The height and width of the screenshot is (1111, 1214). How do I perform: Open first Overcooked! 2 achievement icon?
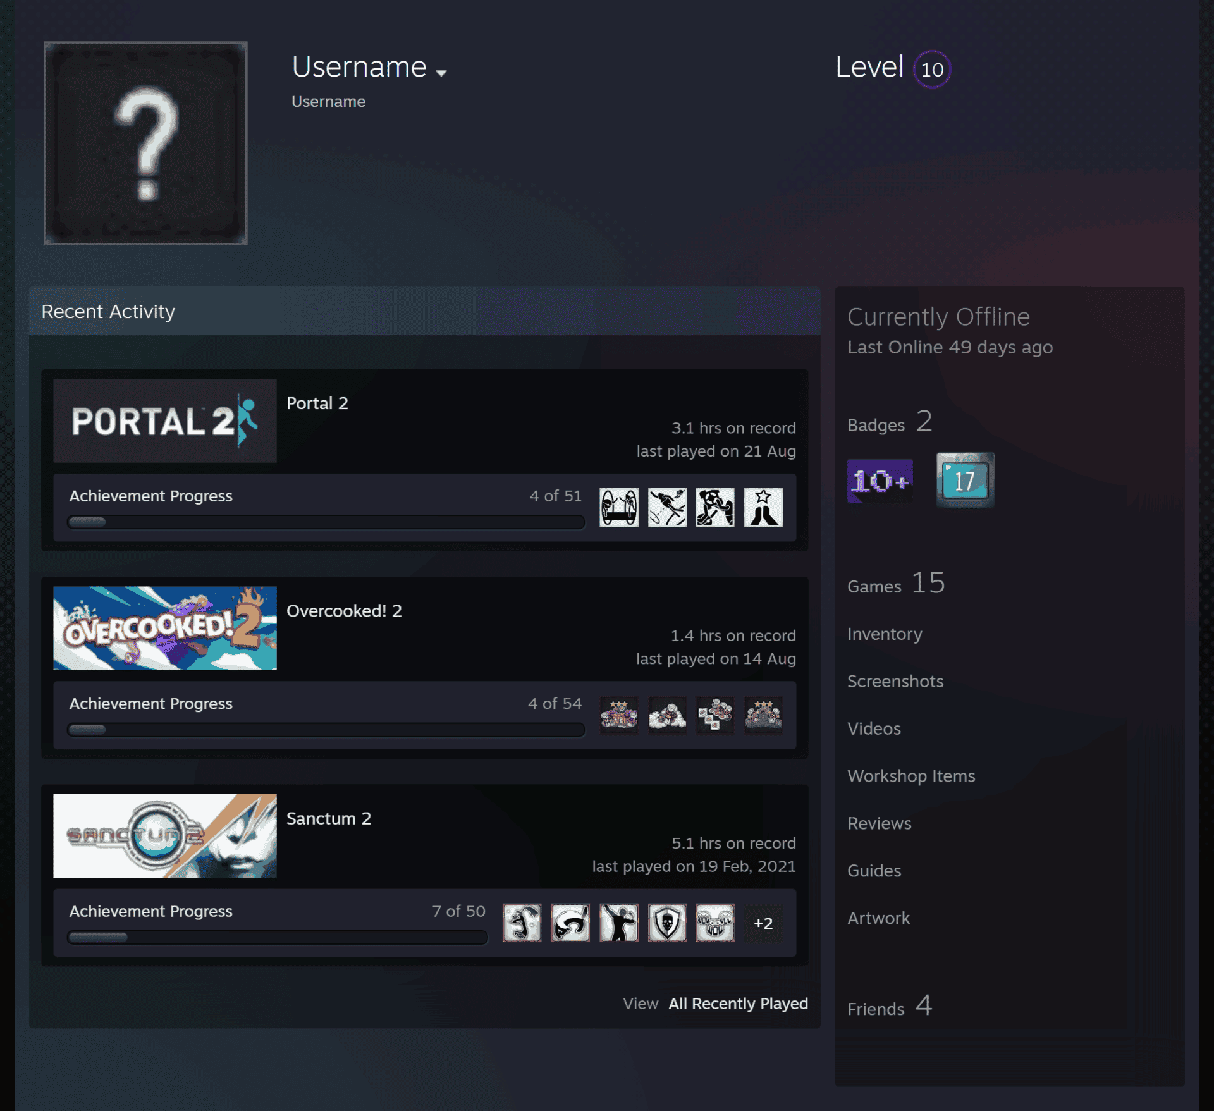pos(619,715)
